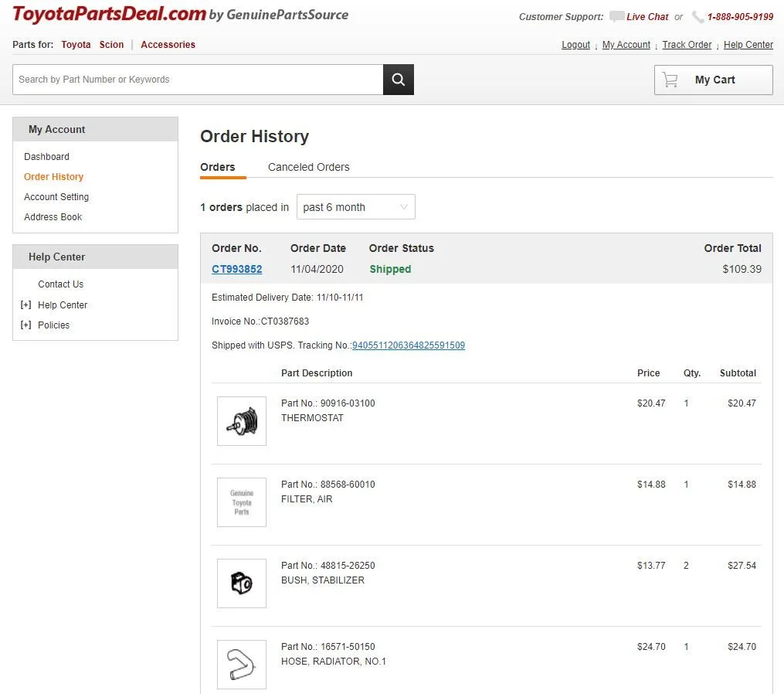Click the support phone number 1-888-905-9199

[740, 17]
